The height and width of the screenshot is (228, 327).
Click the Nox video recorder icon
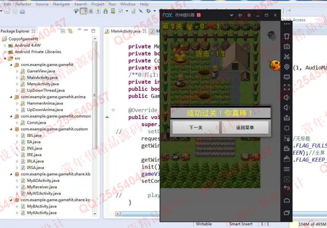tap(287, 148)
